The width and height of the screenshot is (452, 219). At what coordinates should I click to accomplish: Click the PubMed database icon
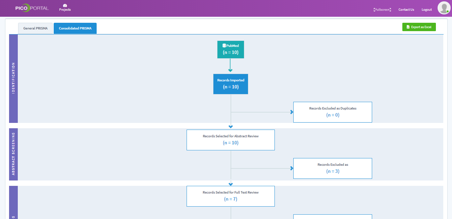point(224,46)
